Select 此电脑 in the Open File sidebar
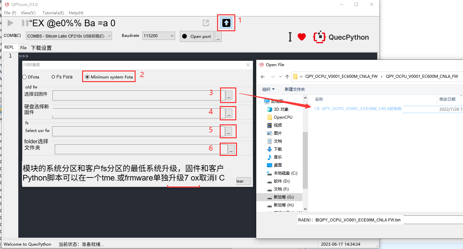 coord(274,101)
